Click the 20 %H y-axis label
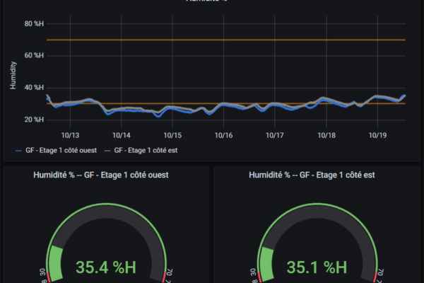 tap(34, 120)
